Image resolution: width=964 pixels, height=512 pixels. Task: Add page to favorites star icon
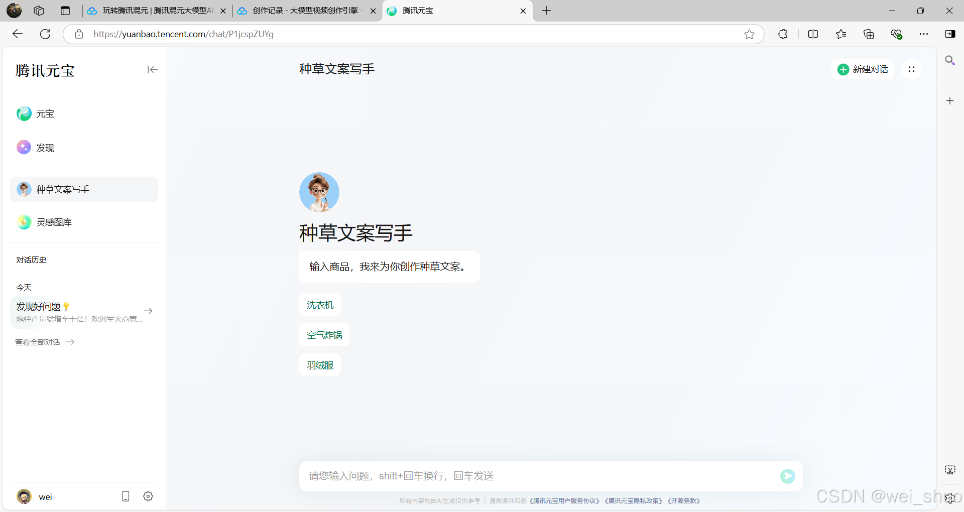[749, 34]
